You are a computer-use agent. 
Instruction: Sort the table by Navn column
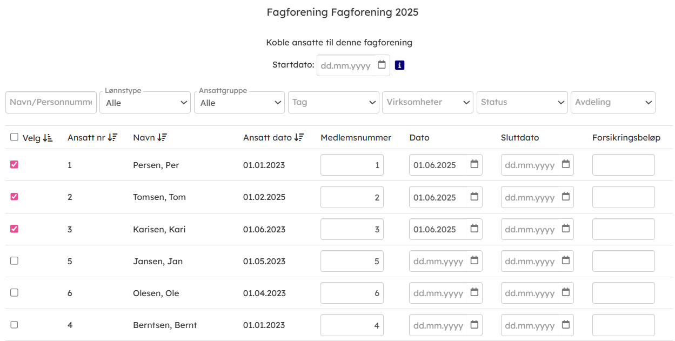[162, 138]
